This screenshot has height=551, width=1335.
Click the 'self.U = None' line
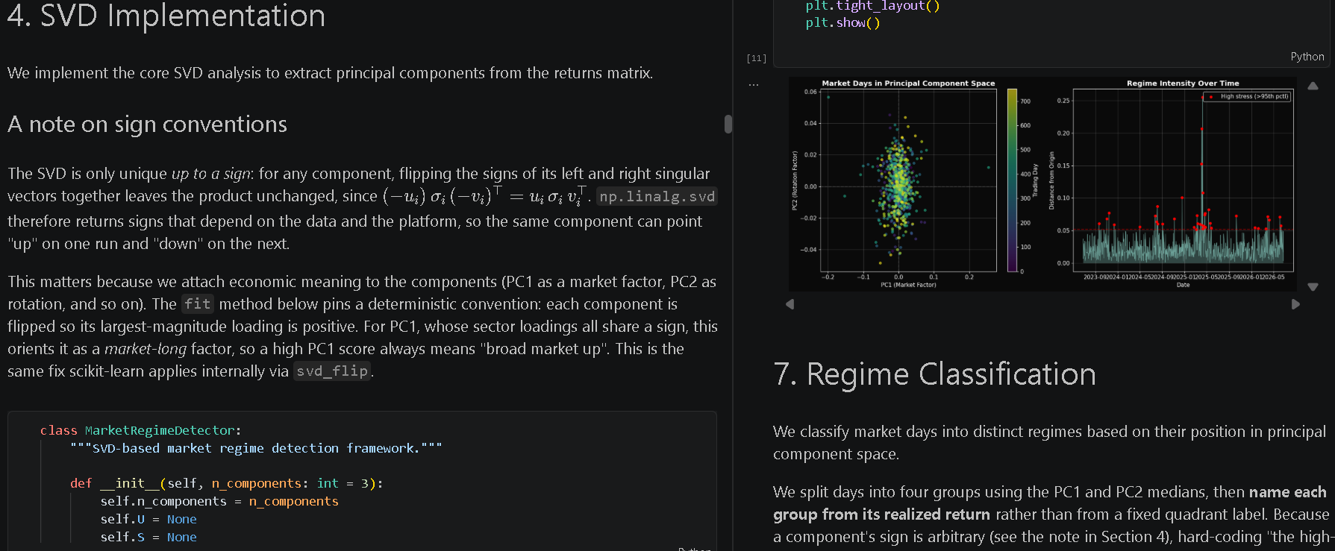click(x=148, y=519)
